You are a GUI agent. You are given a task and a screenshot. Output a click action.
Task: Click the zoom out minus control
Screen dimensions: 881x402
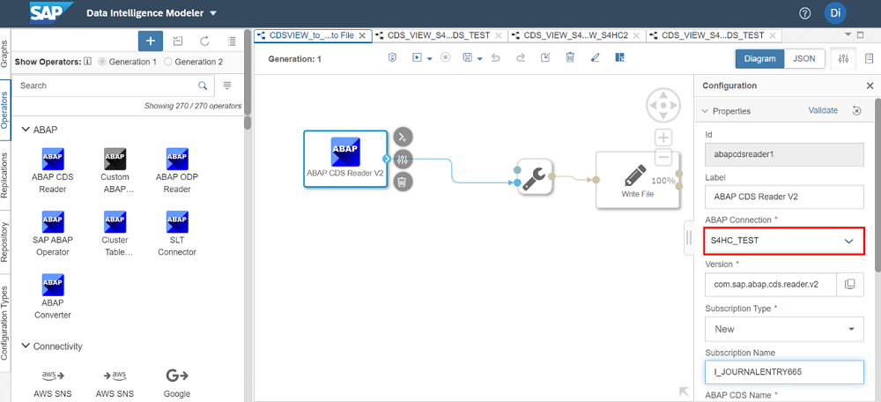(663, 158)
